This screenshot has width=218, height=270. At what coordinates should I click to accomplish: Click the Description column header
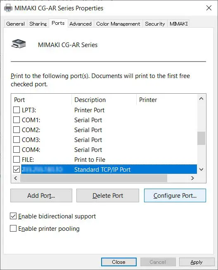point(104,99)
